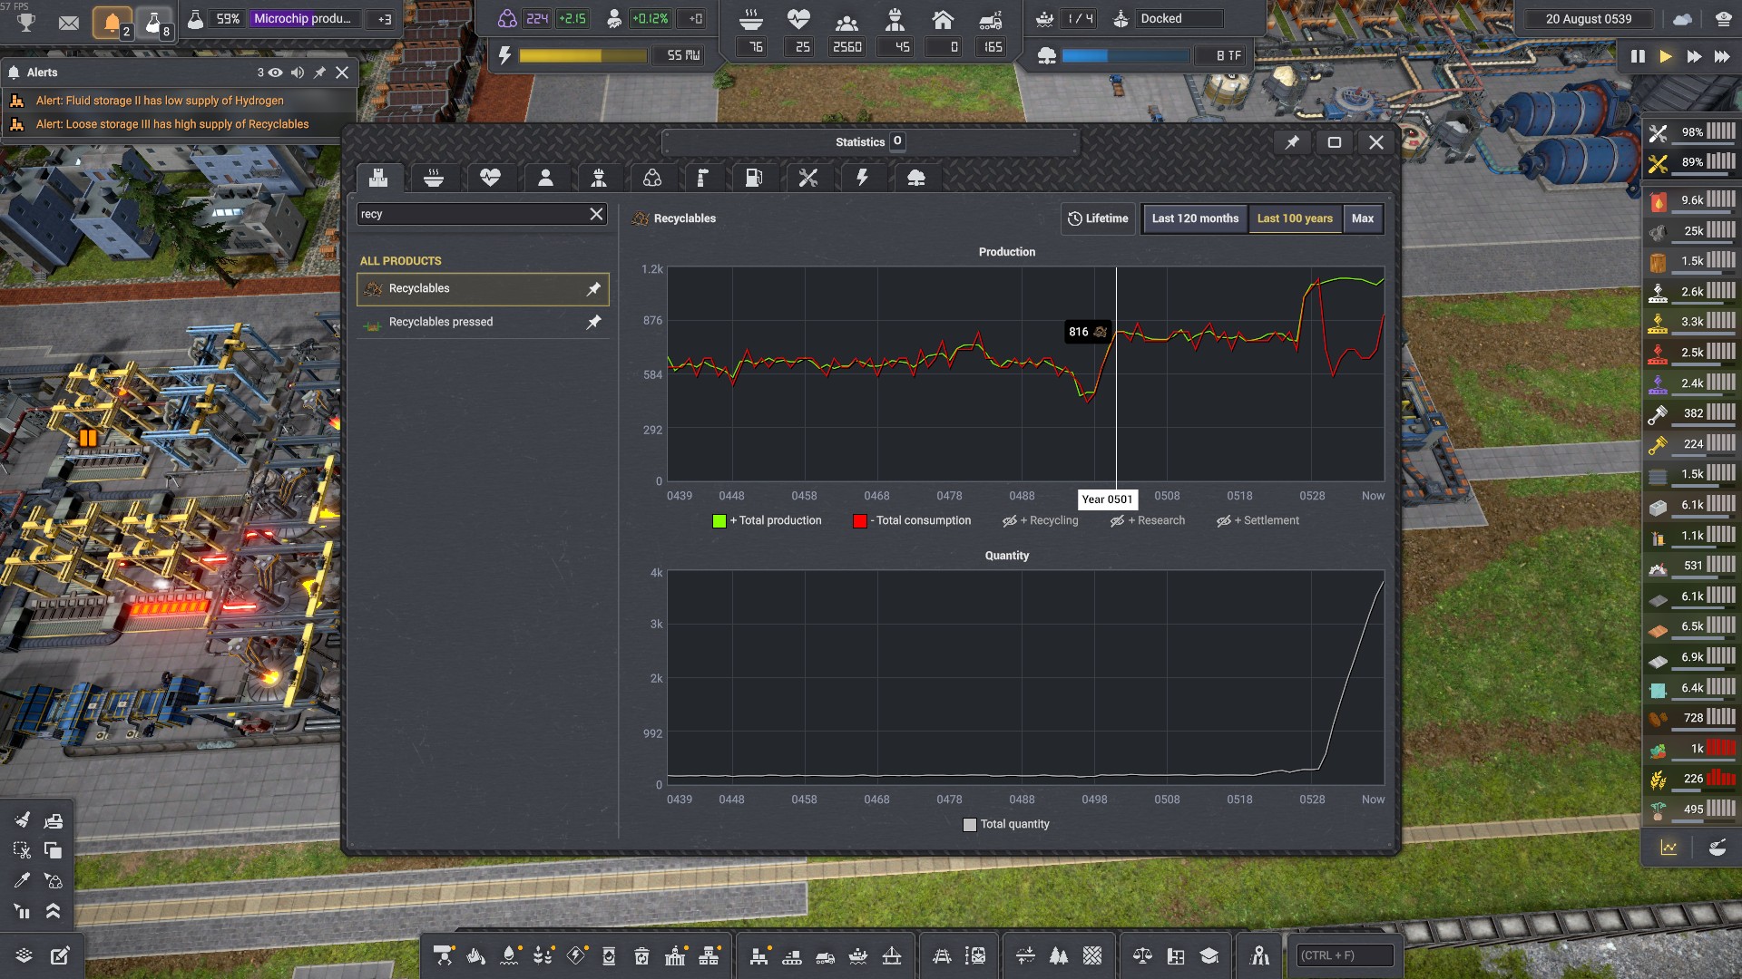Show the Recycling series in chart

tap(1041, 520)
